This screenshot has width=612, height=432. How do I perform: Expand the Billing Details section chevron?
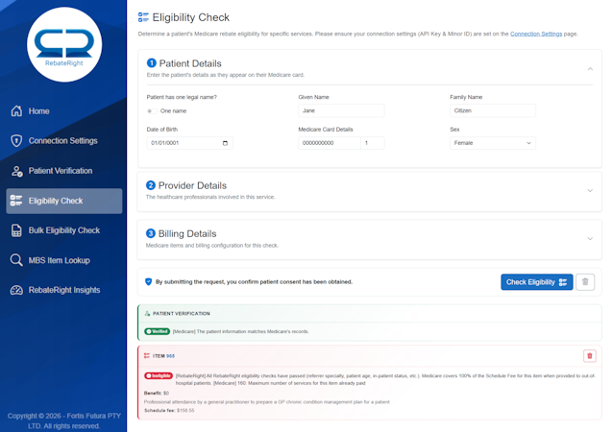click(x=590, y=239)
